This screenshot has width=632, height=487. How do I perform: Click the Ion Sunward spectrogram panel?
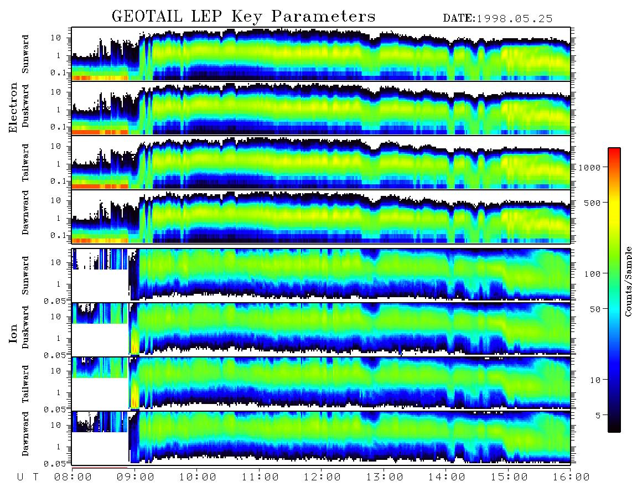(321, 274)
